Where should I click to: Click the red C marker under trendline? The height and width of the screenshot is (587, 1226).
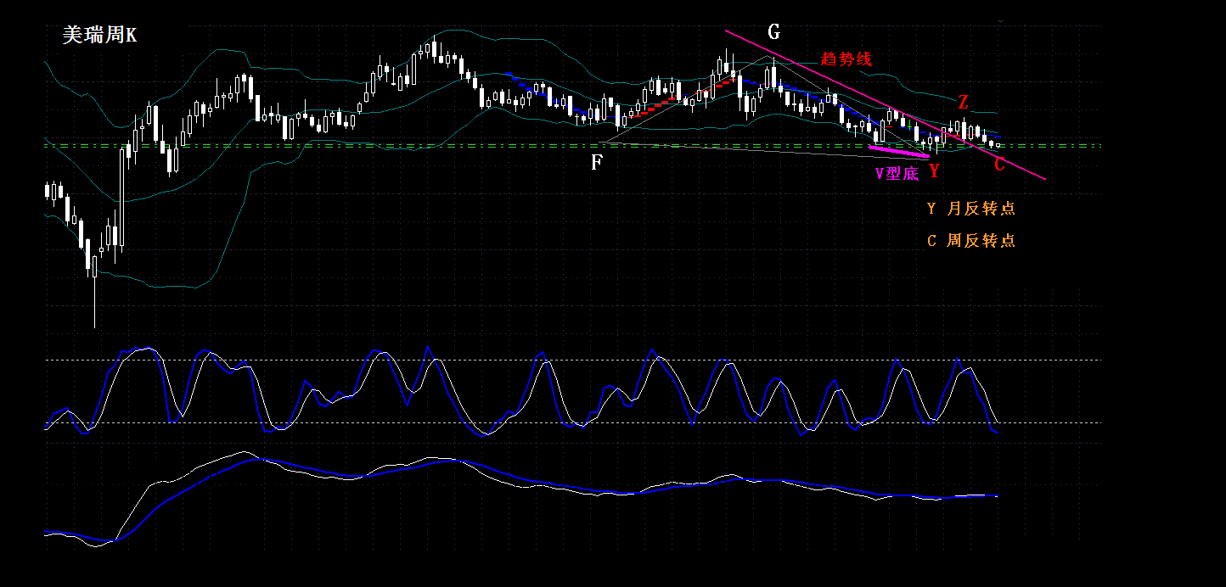coord(999,165)
